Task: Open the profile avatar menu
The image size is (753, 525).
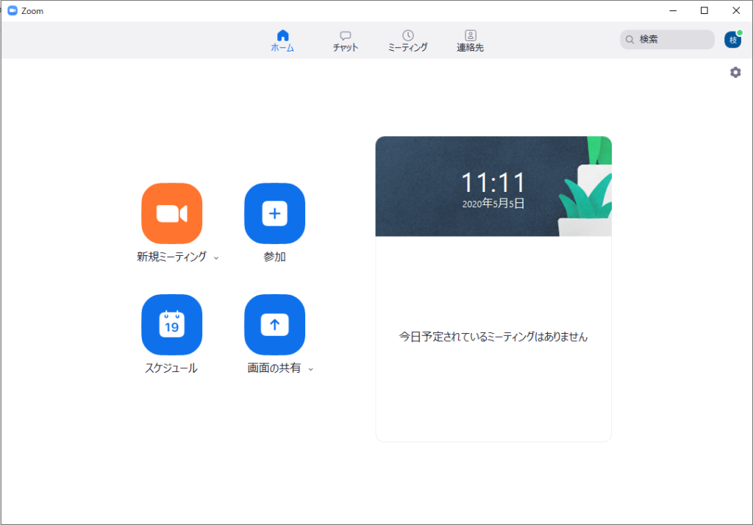Action: (733, 40)
